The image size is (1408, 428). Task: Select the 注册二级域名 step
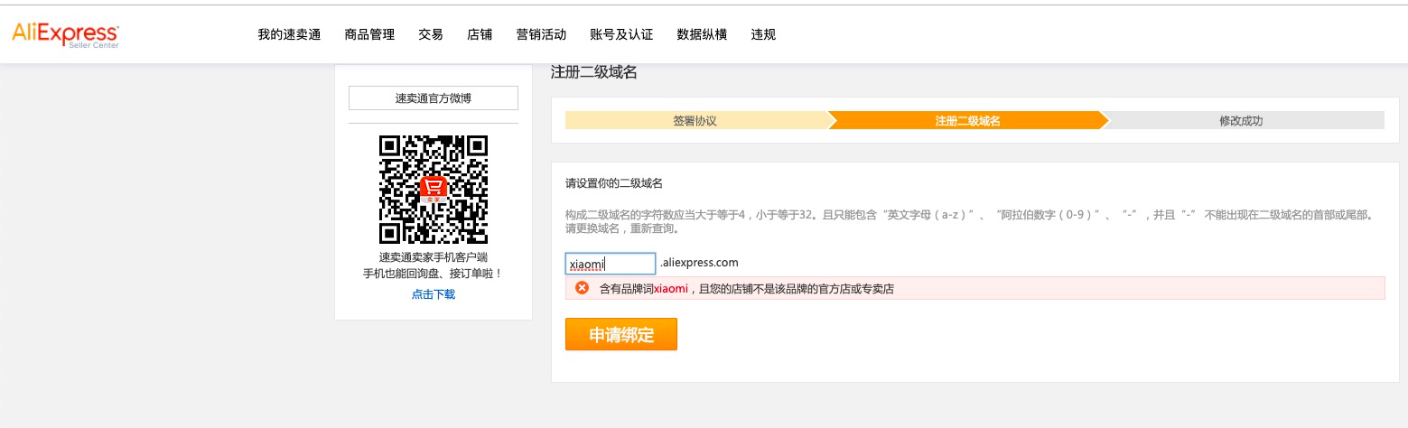967,120
